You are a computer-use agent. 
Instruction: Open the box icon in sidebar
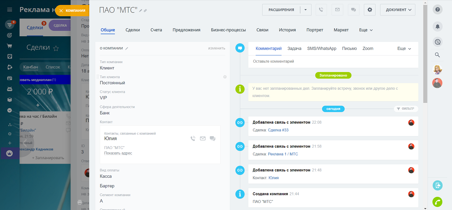[10, 100]
